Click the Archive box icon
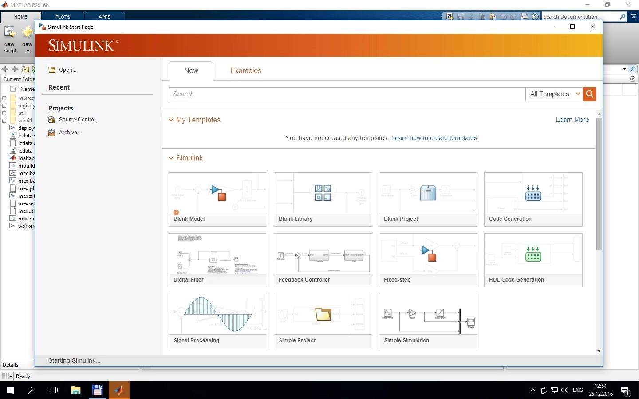Image resolution: width=639 pixels, height=399 pixels. [52, 133]
